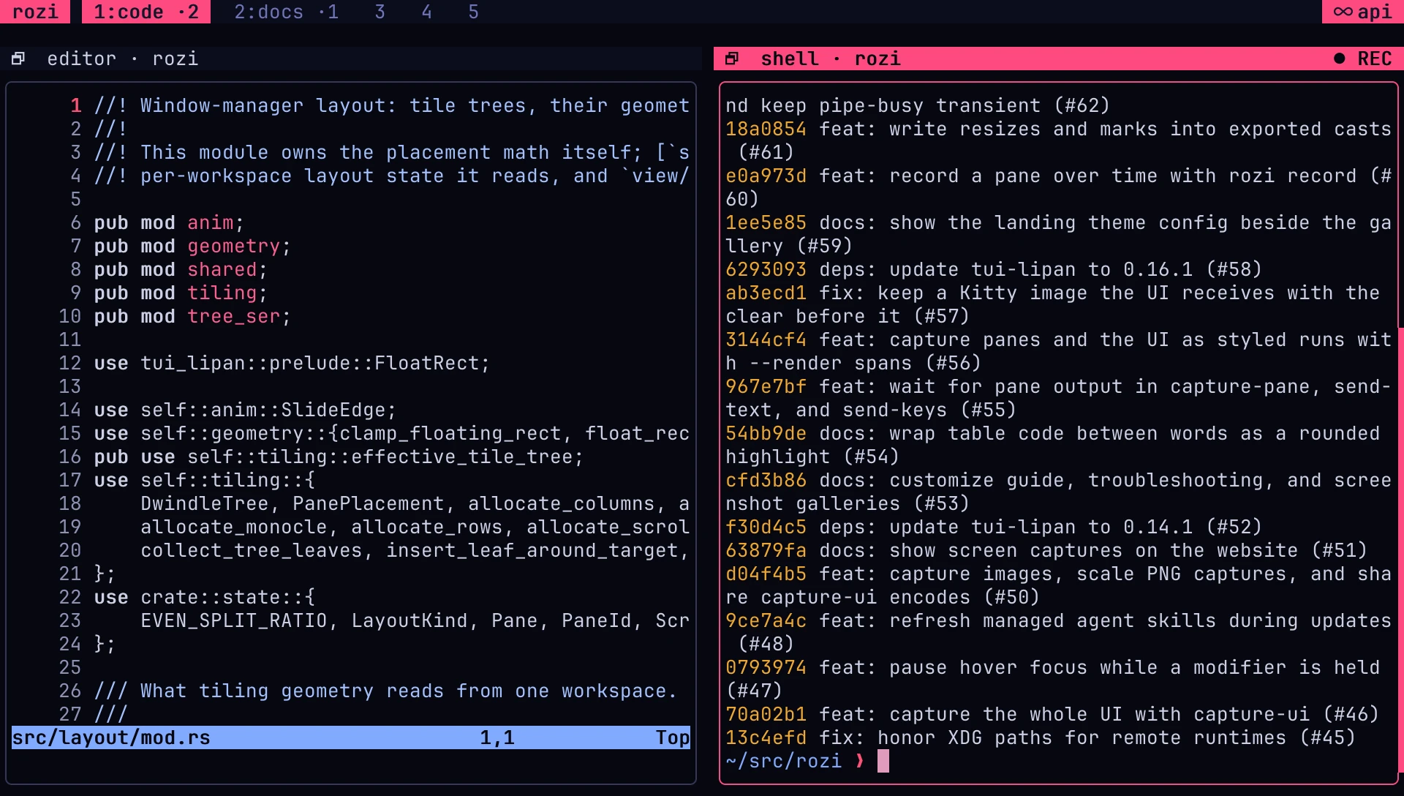Click the infinity api session badge
Viewport: 1404px width, 796px height.
coord(1363,12)
